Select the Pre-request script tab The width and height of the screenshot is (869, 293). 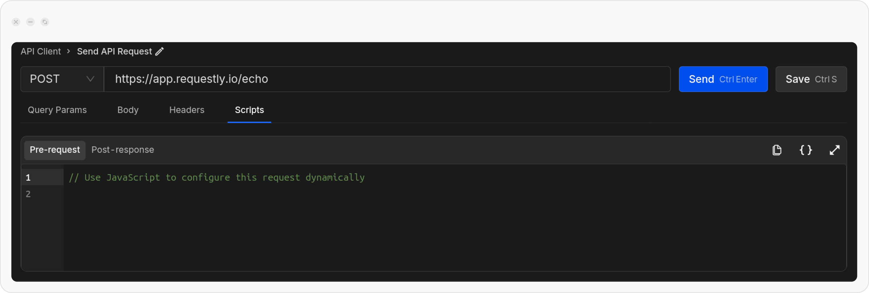(x=55, y=150)
